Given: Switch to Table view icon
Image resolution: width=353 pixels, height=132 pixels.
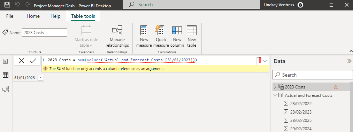Looking at the screenshot, I should (x=6, y=75).
